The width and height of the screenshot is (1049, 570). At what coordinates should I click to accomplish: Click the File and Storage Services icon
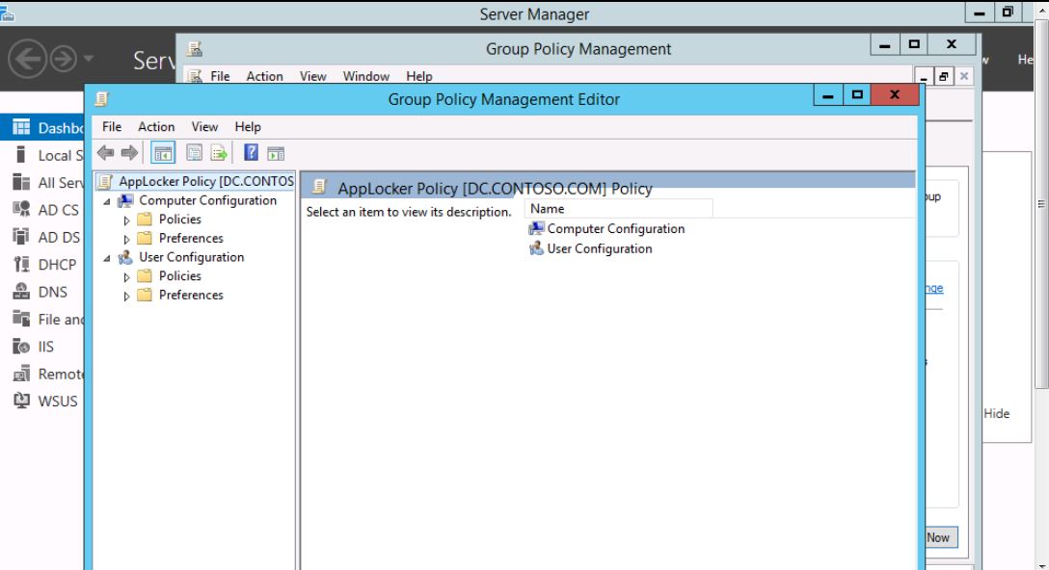[x=21, y=319]
